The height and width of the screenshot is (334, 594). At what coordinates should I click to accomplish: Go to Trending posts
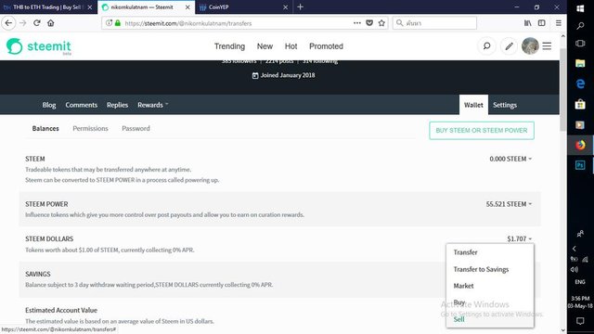(x=229, y=46)
